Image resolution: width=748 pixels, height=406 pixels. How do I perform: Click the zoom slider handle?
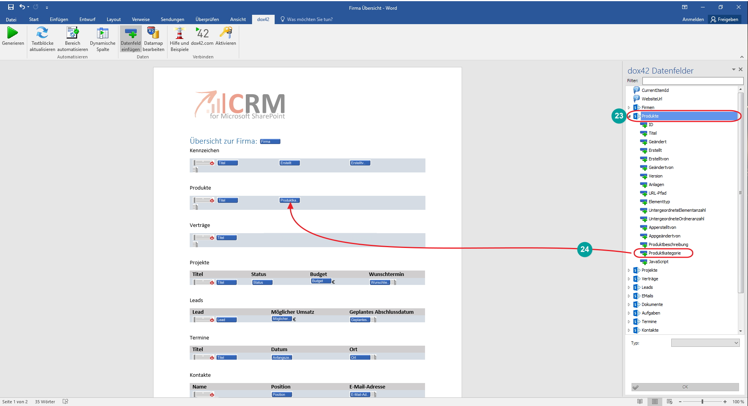[x=702, y=402]
